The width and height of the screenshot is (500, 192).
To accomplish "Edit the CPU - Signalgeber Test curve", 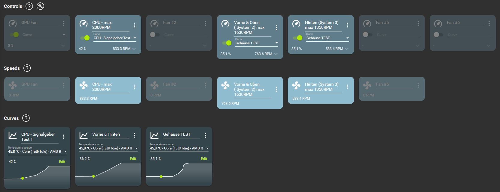I will [62, 162].
